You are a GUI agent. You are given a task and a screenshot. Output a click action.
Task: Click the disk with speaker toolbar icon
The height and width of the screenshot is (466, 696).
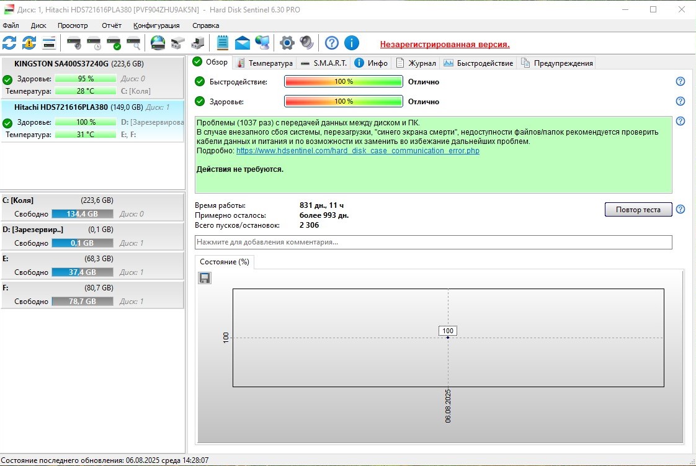coord(74,43)
